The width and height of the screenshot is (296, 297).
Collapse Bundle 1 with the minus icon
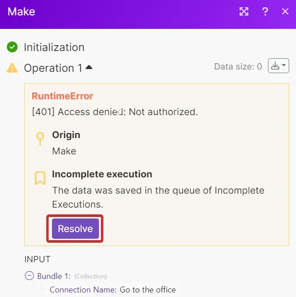click(29, 276)
